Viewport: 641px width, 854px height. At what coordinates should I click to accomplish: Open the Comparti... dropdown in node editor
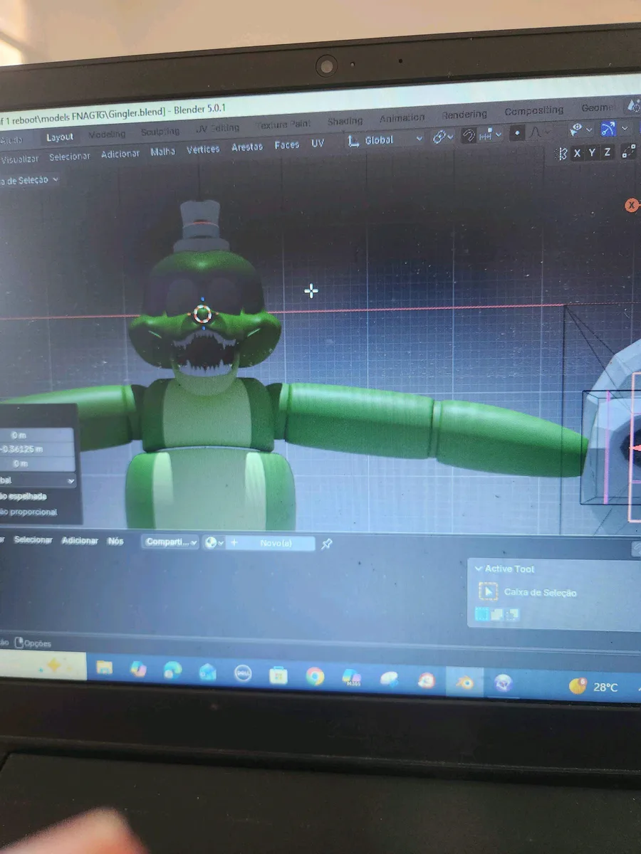pos(170,542)
